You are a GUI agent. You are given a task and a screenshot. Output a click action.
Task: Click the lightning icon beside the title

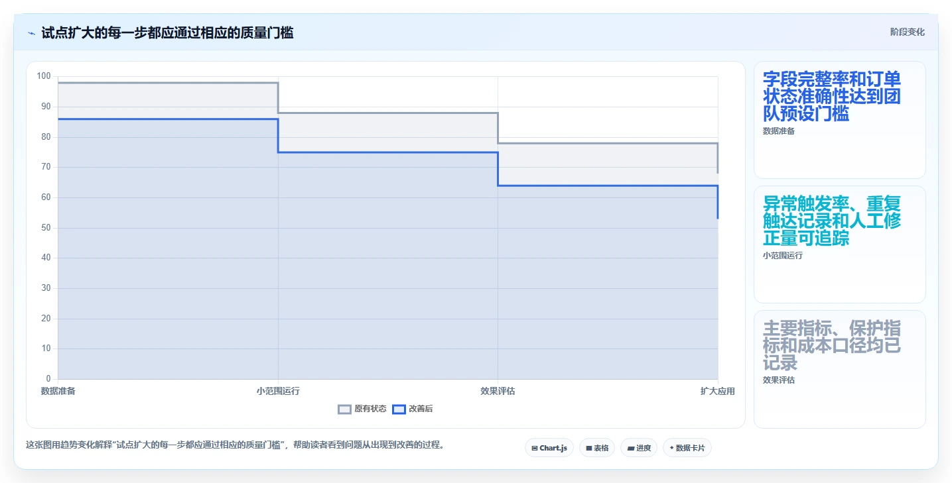(31, 32)
